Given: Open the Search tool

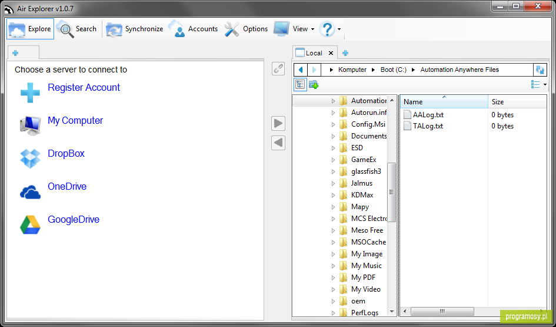Looking at the screenshot, I should tap(76, 29).
